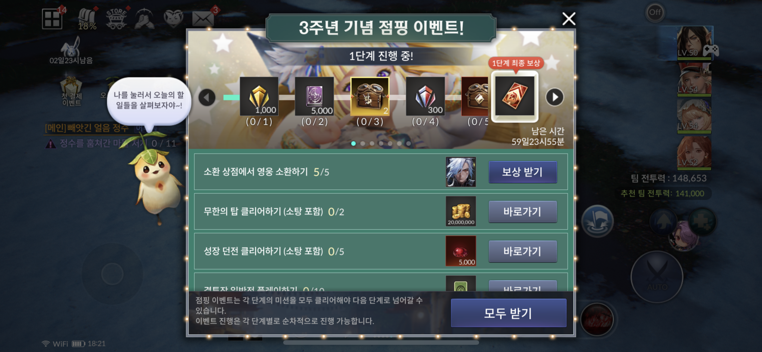This screenshot has height=352, width=762.
Task: Open the handshake friends icon
Action: pyautogui.click(x=144, y=19)
